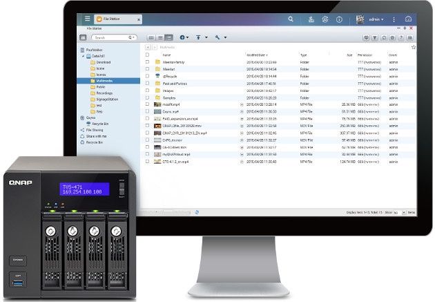The height and width of the screenshot is (302, 435).
Task: Tick the select-all checkbox in header row
Action: click(147, 55)
